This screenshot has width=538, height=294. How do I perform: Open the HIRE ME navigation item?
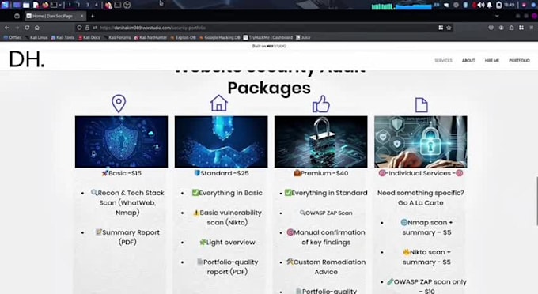(492, 60)
